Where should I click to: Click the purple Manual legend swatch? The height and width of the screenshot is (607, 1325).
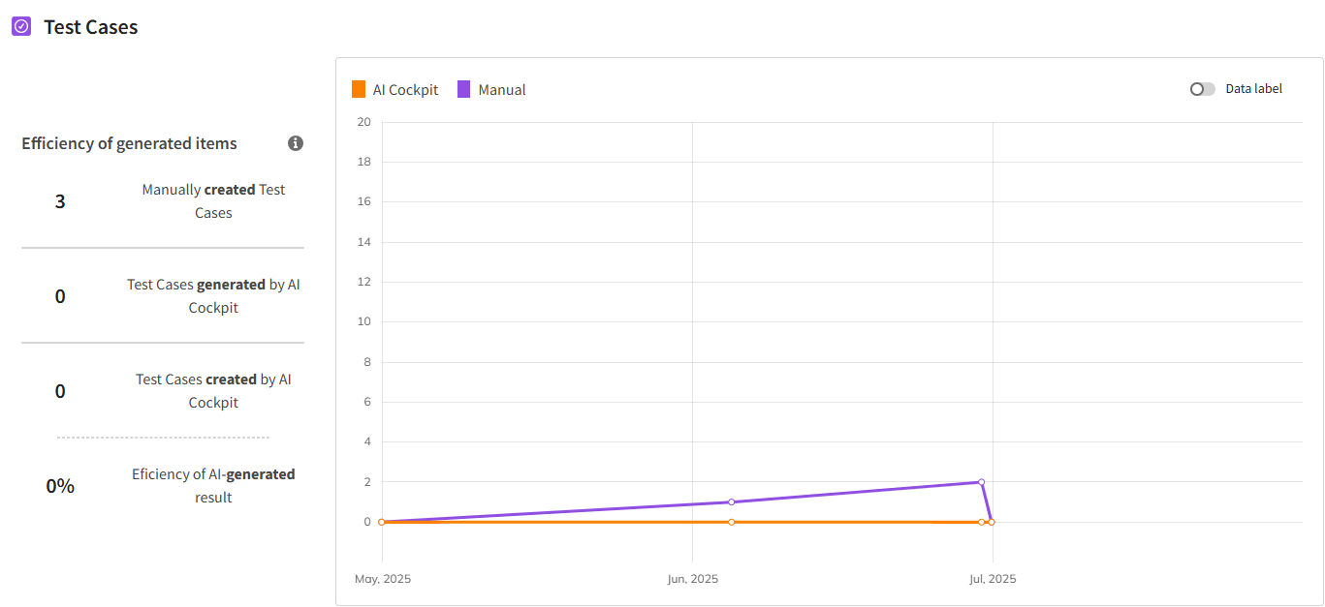(x=463, y=90)
